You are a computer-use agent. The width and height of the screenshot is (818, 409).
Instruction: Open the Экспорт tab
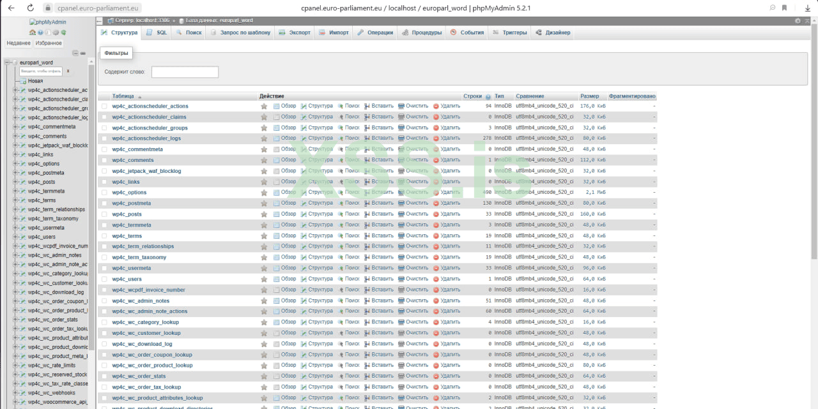[x=295, y=33]
